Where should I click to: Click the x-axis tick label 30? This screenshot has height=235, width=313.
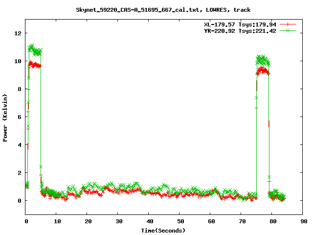pos(119,221)
